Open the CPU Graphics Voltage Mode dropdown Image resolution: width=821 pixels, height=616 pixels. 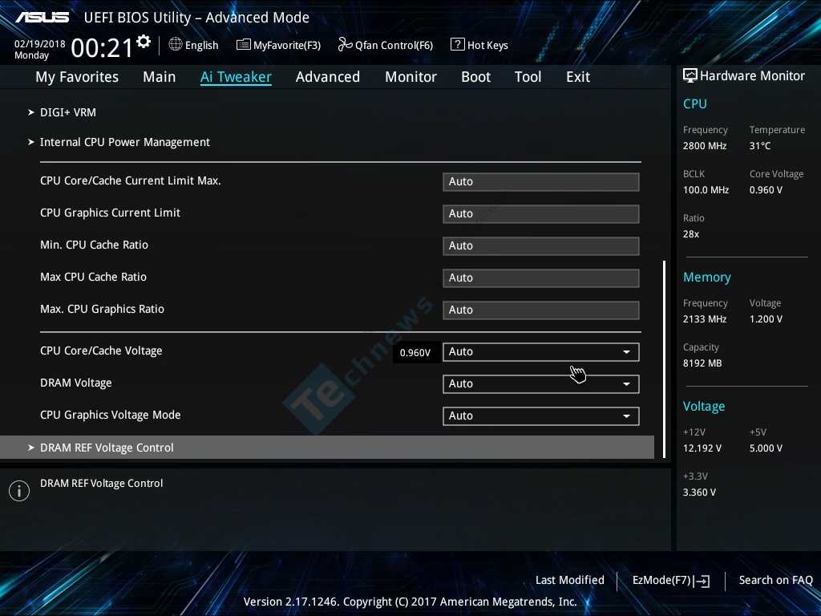click(x=541, y=416)
